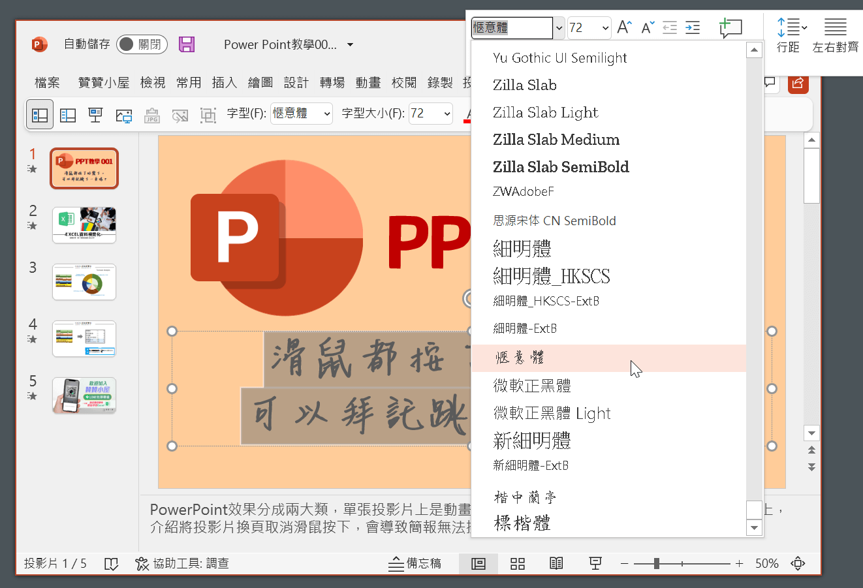Image resolution: width=863 pixels, height=588 pixels.
Task: Open the 贊贊小屋 tab
Action: (x=104, y=82)
